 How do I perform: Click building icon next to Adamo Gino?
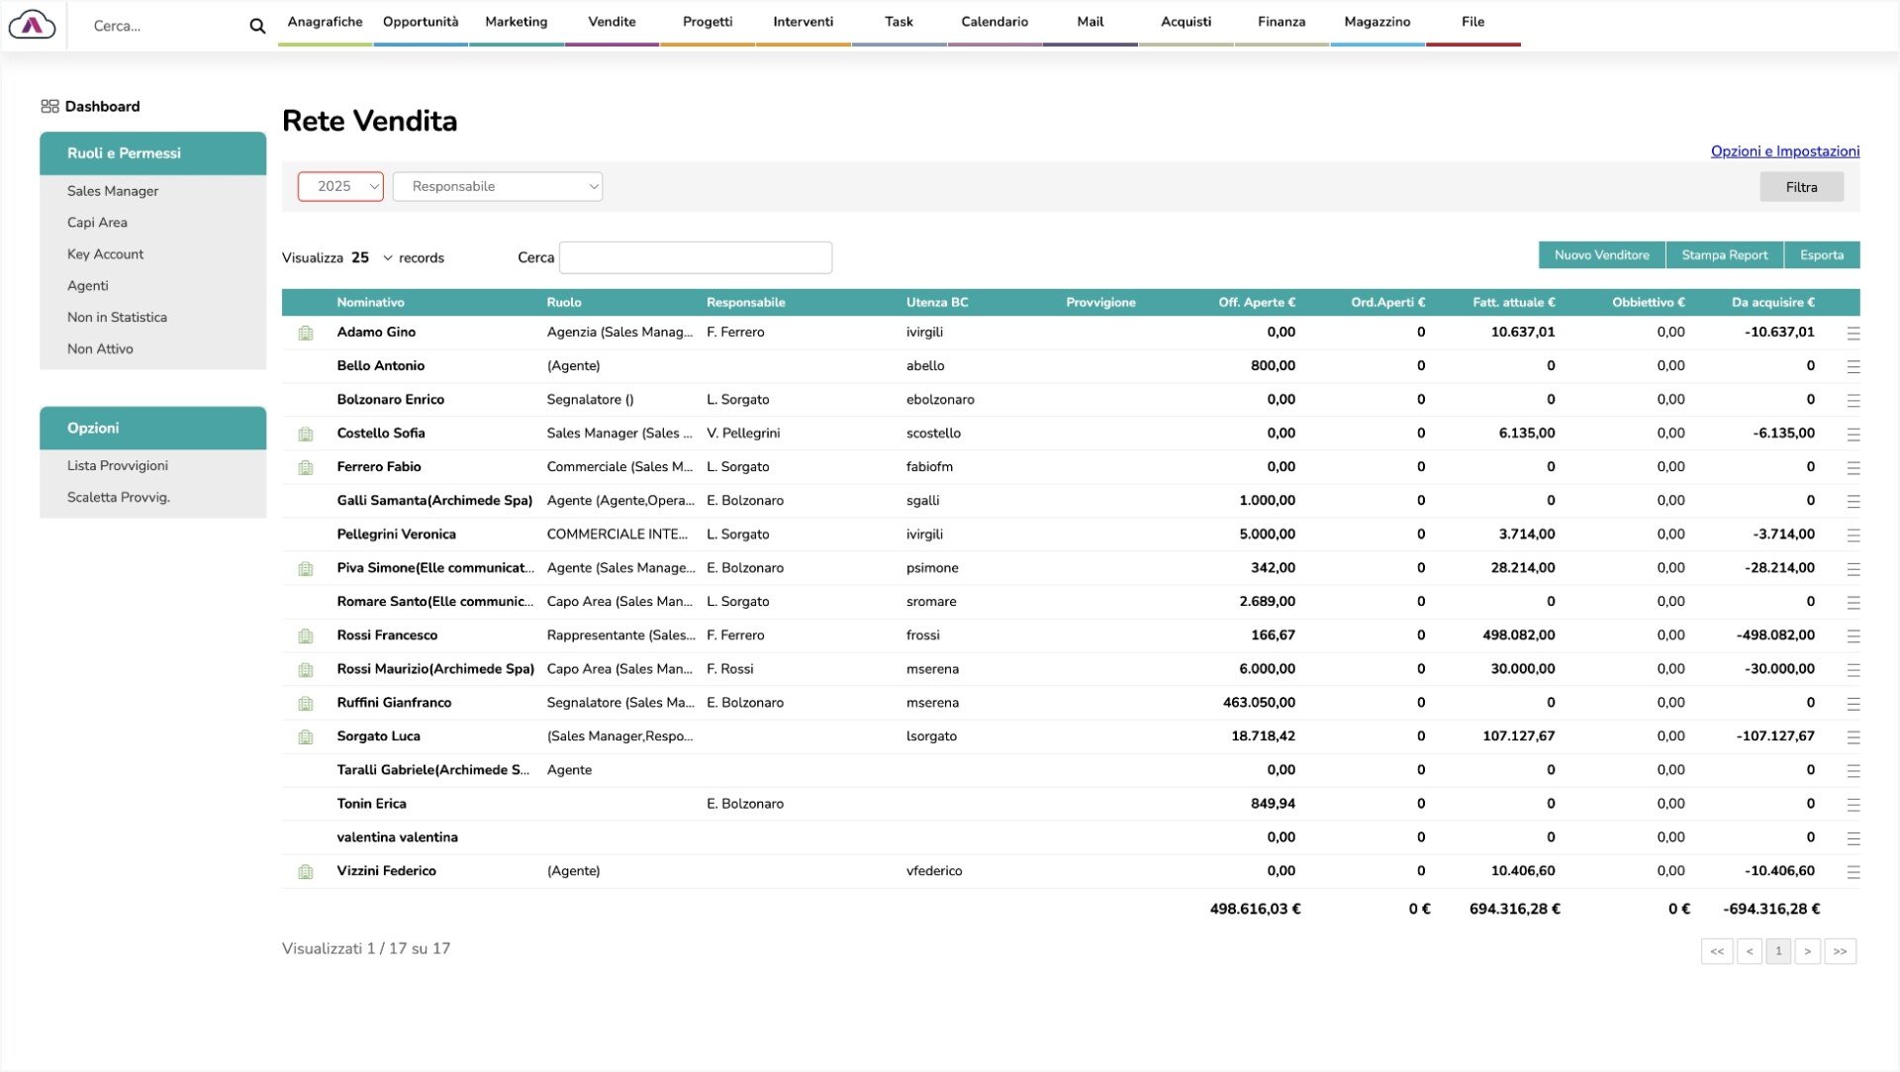[x=306, y=334]
